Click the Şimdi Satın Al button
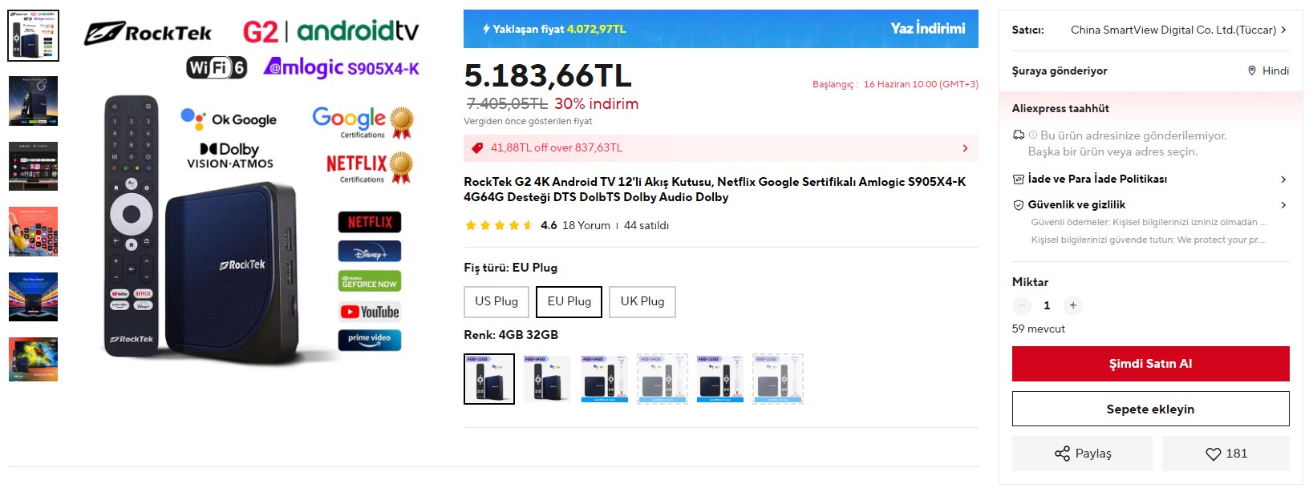The image size is (1313, 488). (1150, 364)
